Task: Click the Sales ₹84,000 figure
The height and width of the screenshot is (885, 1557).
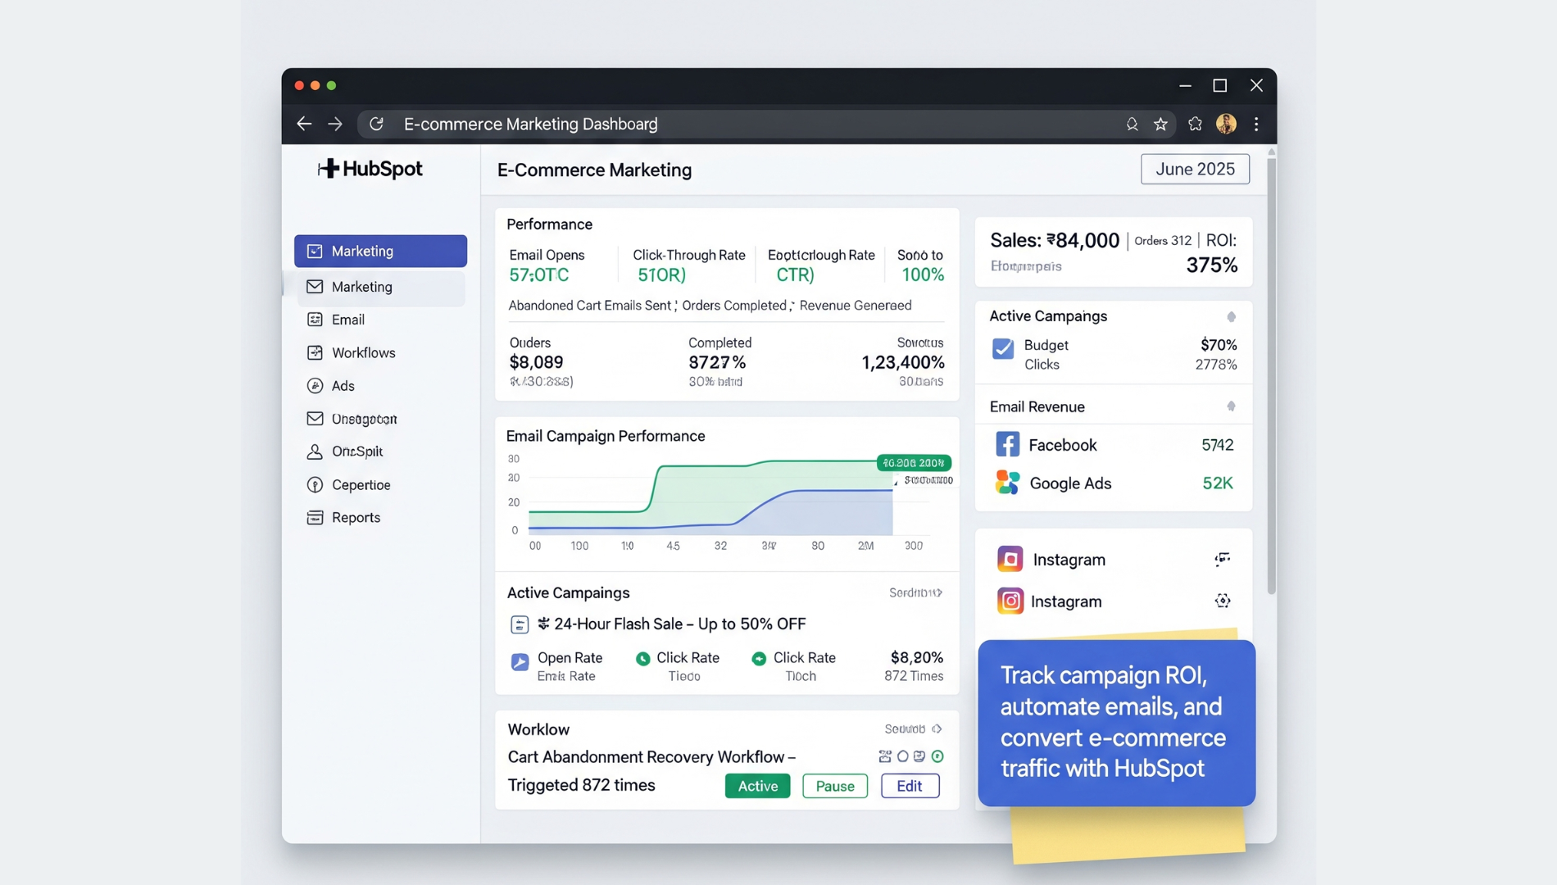Action: (x=1054, y=240)
